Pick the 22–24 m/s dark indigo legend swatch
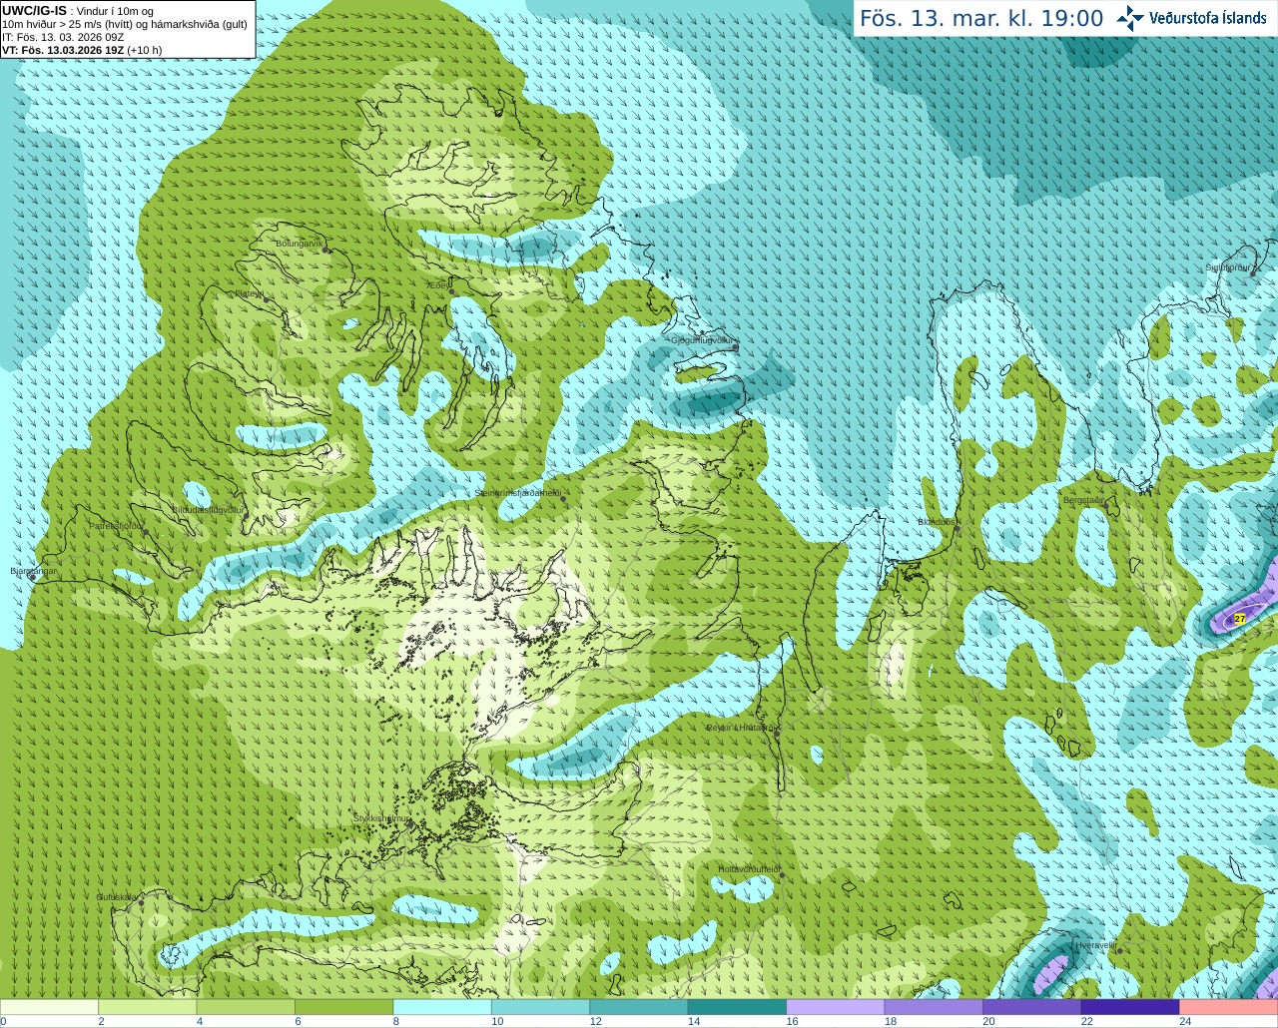 point(1130,1007)
